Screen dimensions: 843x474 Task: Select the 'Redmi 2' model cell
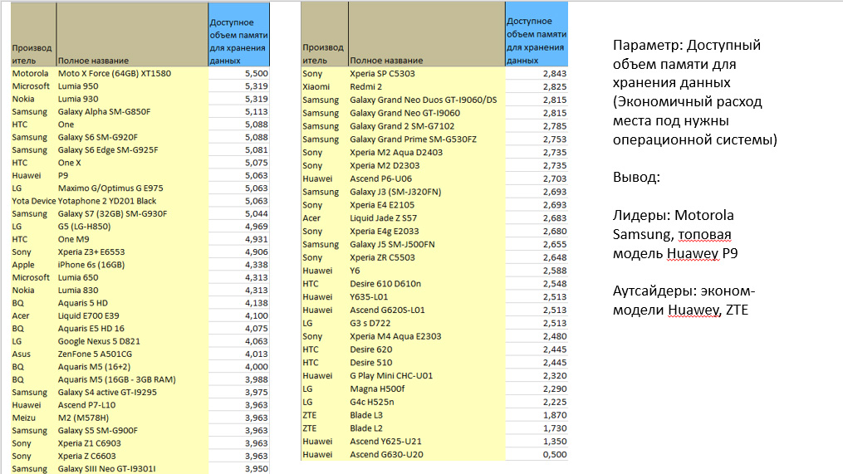[427, 86]
